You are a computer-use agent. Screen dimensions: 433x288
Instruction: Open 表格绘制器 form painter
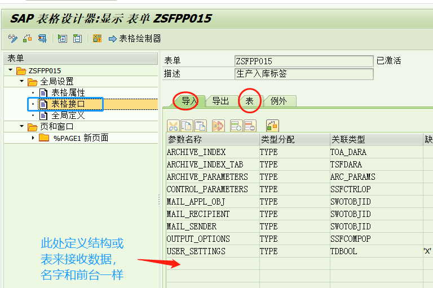click(x=135, y=39)
